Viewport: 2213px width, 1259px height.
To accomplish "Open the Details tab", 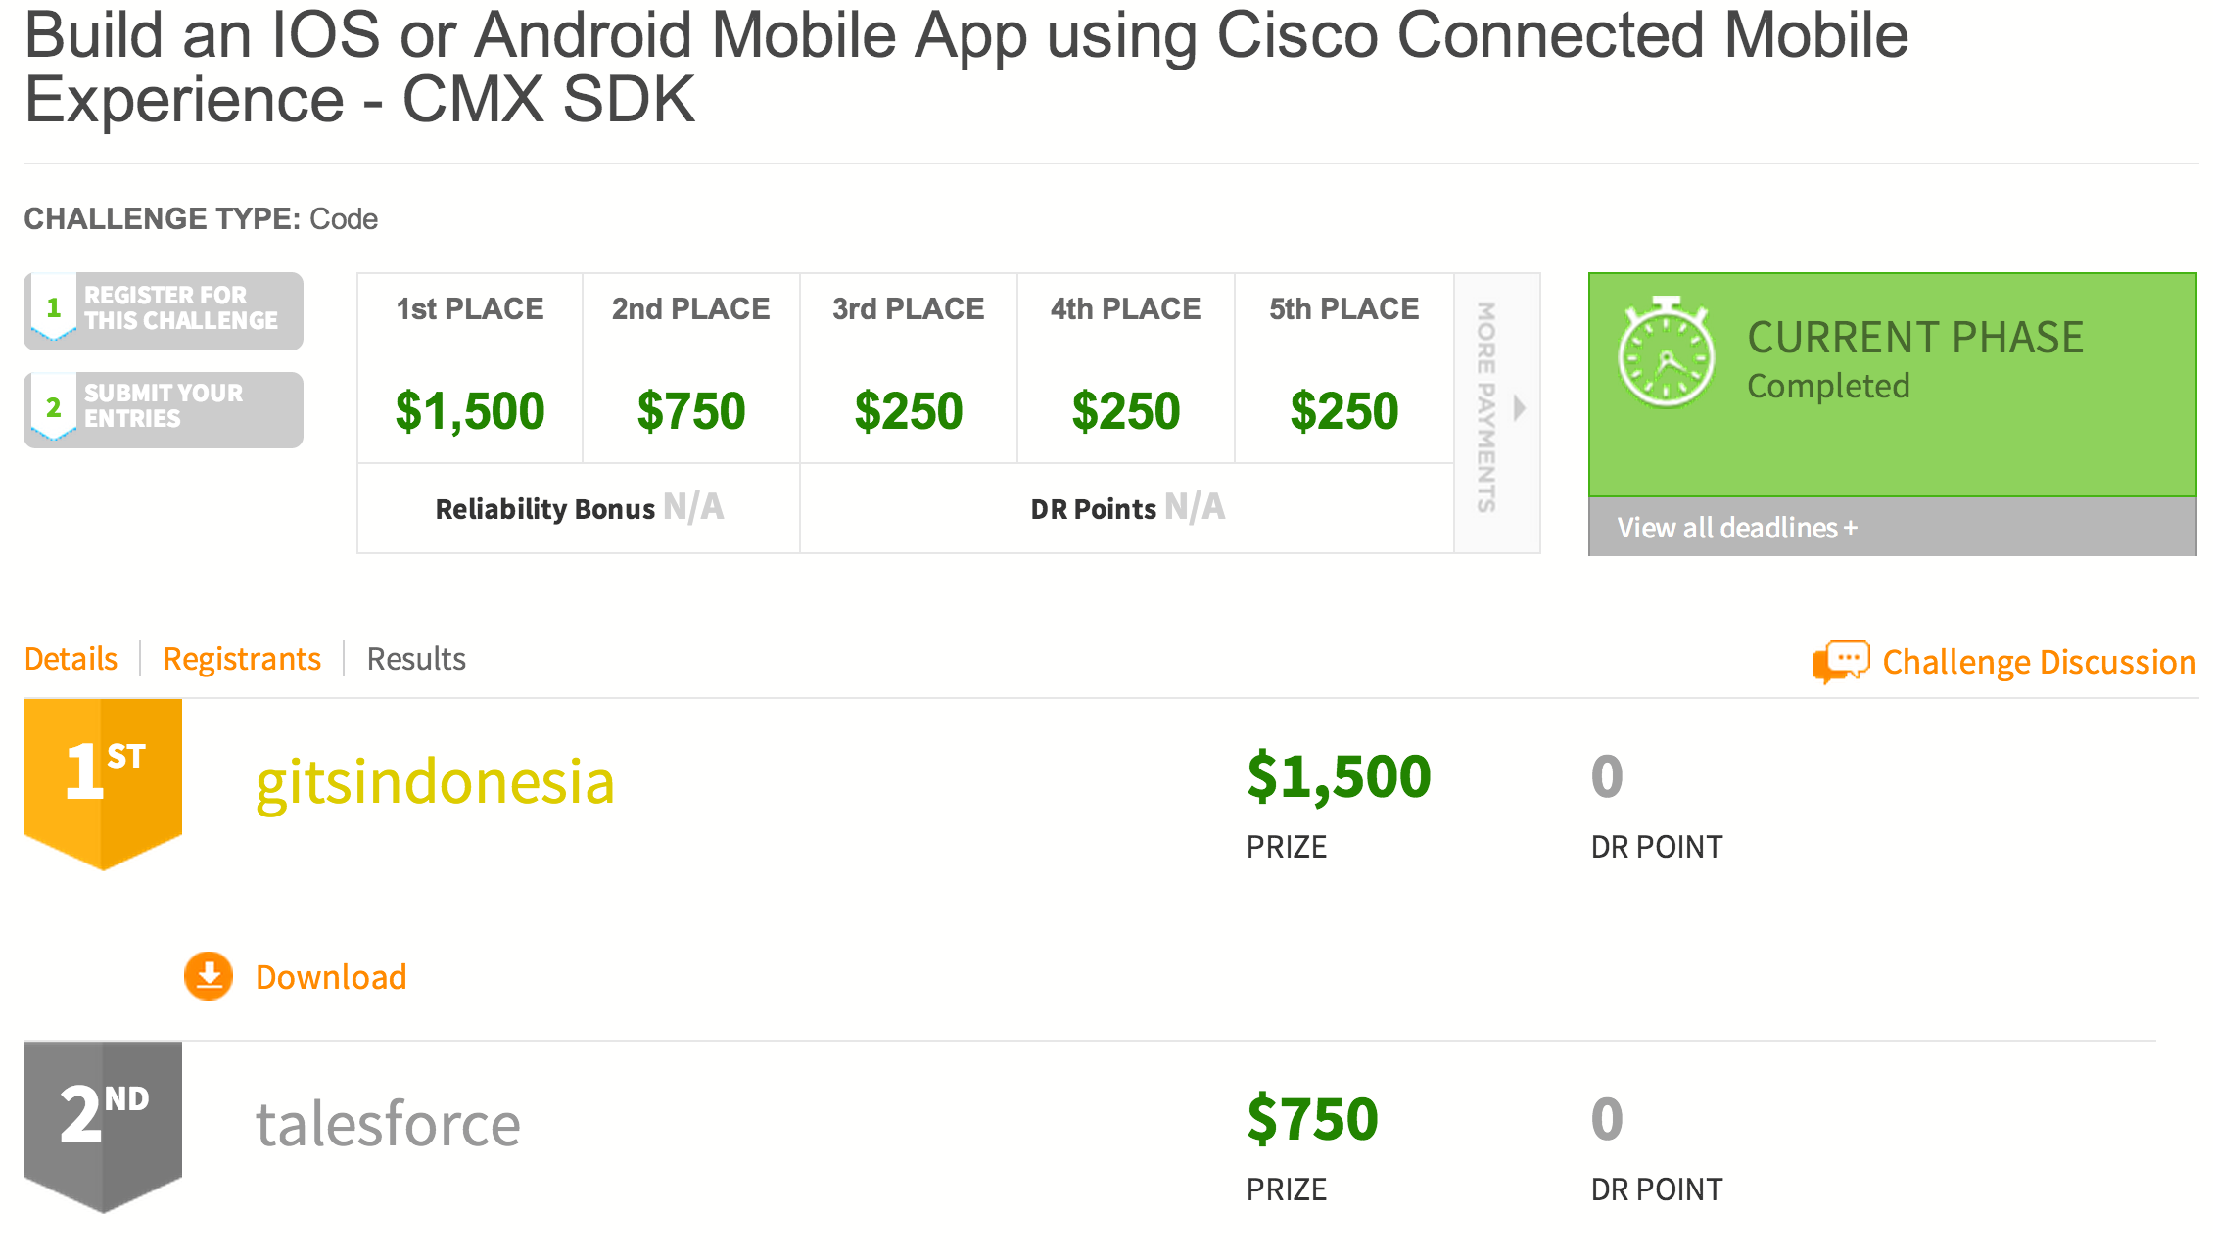I will pos(71,659).
